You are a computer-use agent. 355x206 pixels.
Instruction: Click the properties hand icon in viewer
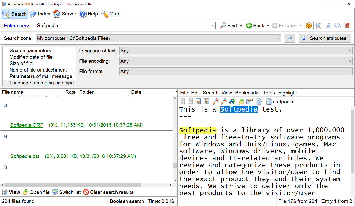(x=249, y=101)
